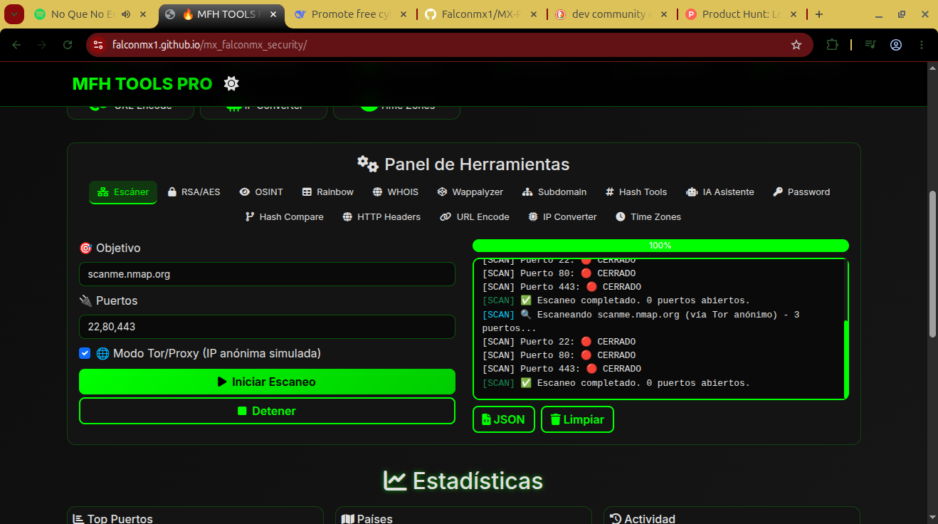938x524 pixels.
Task: Click the gears icon beside Panel de Herramientas
Action: click(x=368, y=164)
